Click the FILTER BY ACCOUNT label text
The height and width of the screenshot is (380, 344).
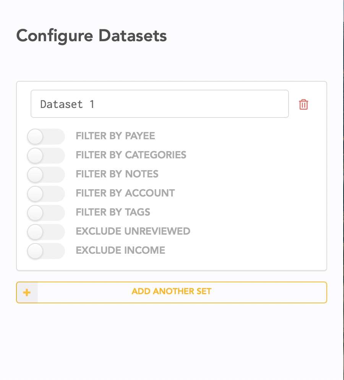point(125,193)
